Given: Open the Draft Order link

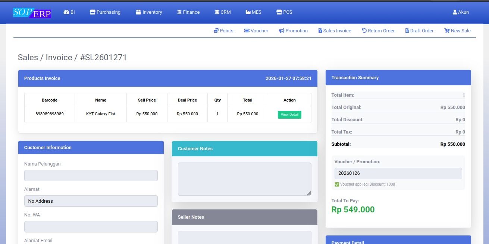Looking at the screenshot, I should click(x=419, y=31).
